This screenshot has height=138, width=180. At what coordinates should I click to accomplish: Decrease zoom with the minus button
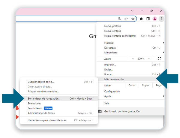click(133, 59)
